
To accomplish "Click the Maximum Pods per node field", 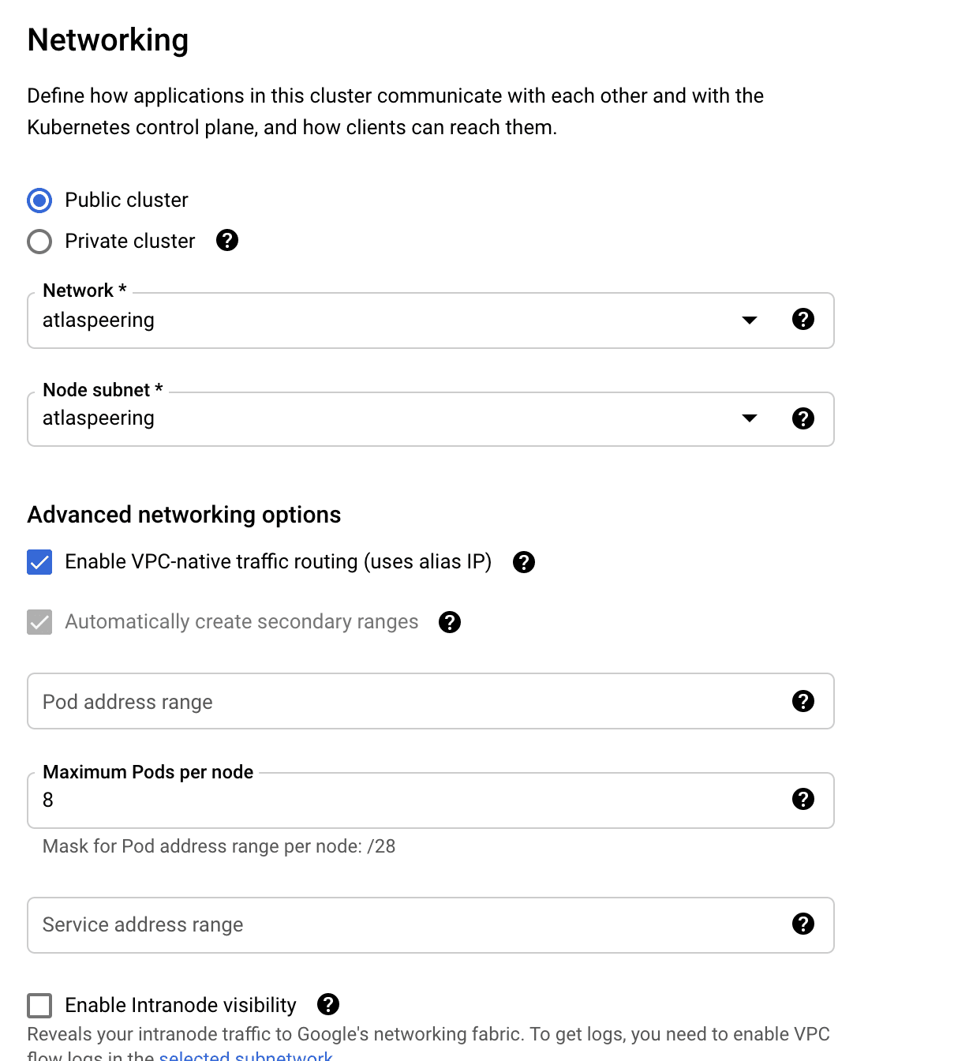I will (395, 800).
